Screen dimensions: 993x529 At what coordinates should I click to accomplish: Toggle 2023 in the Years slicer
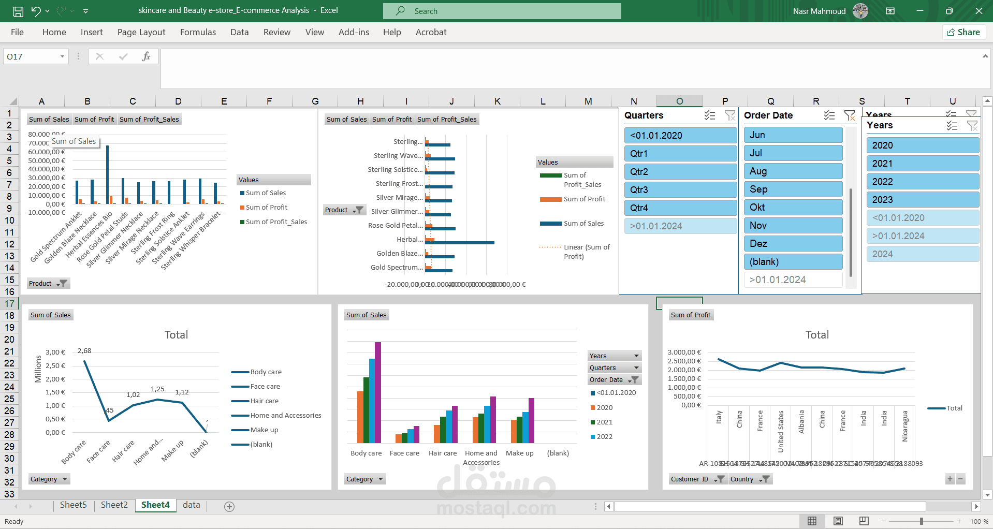pyautogui.click(x=923, y=200)
